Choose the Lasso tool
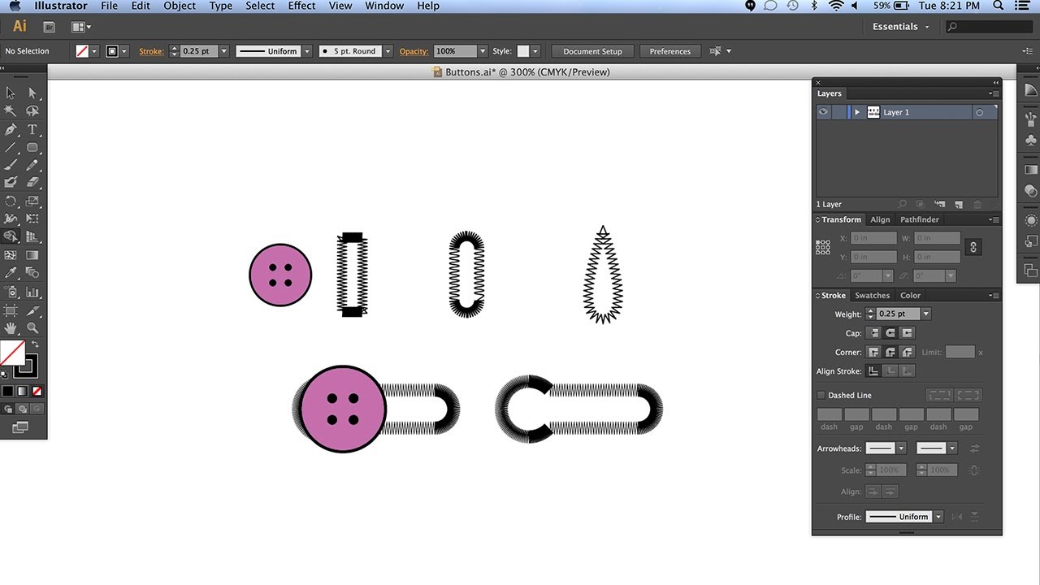1040x585 pixels. click(x=32, y=110)
